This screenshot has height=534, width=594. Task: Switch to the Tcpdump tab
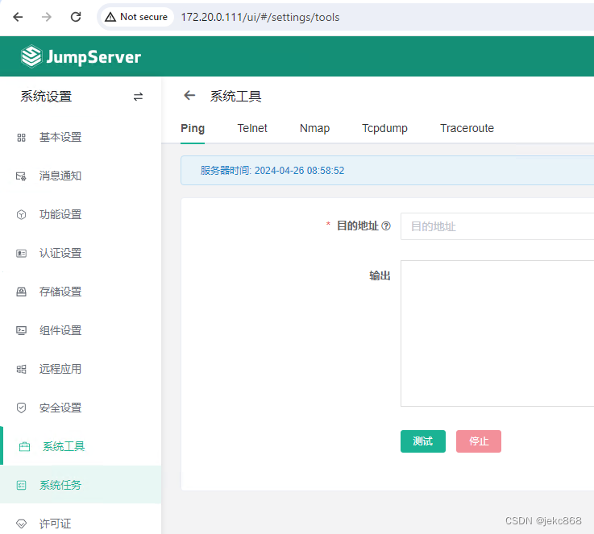pyautogui.click(x=384, y=128)
